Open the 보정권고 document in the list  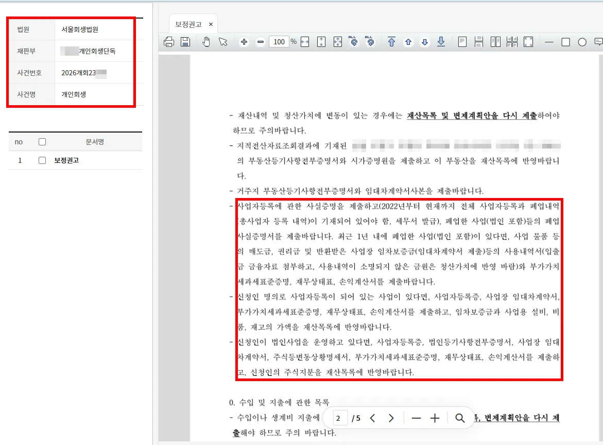pos(66,160)
